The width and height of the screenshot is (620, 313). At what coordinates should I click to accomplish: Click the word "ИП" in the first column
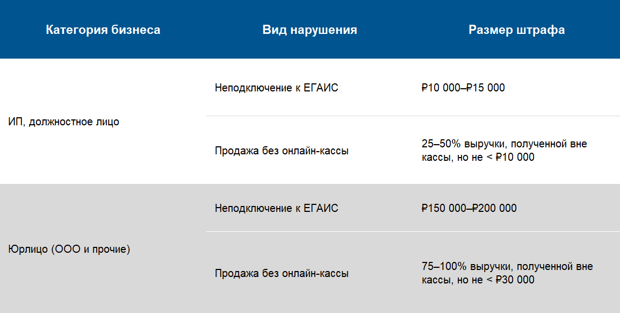click(15, 122)
